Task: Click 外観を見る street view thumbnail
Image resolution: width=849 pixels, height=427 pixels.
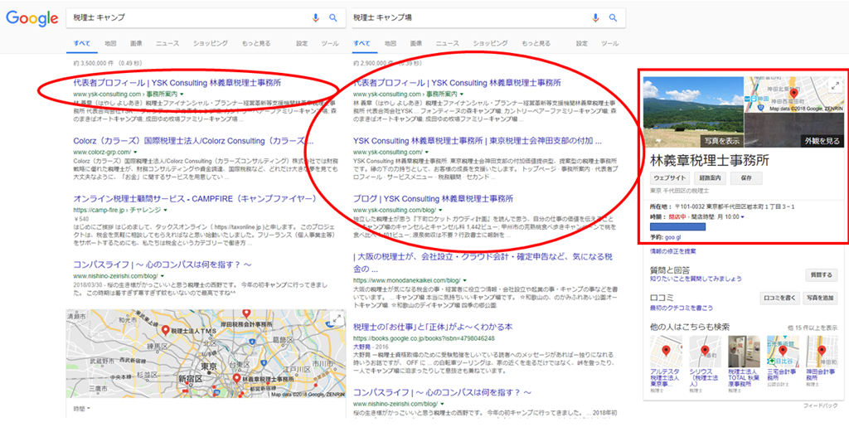Action: [822, 141]
